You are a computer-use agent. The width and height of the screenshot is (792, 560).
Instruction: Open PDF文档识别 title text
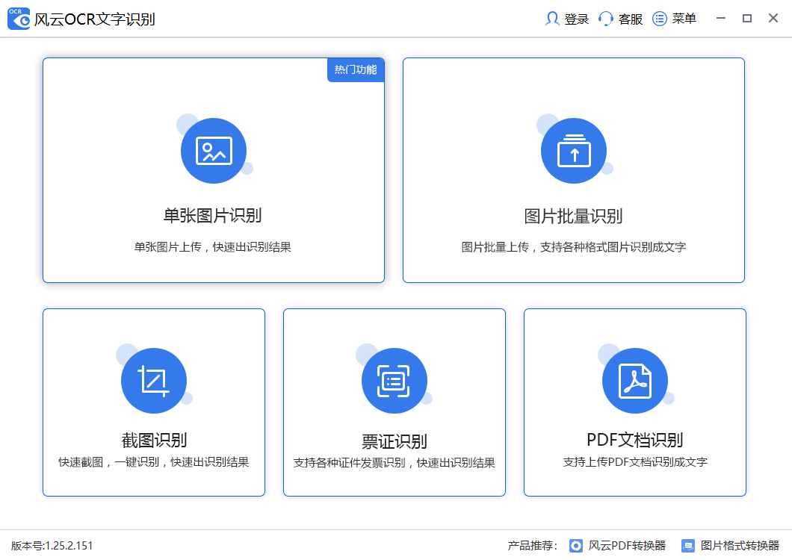click(x=635, y=440)
